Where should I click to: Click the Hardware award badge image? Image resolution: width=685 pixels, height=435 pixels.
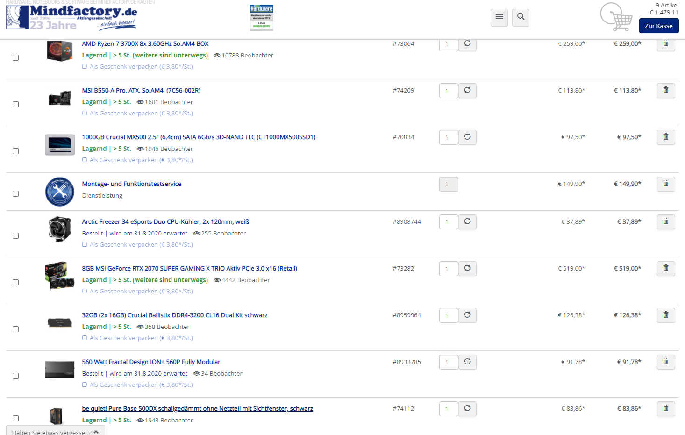tap(262, 17)
